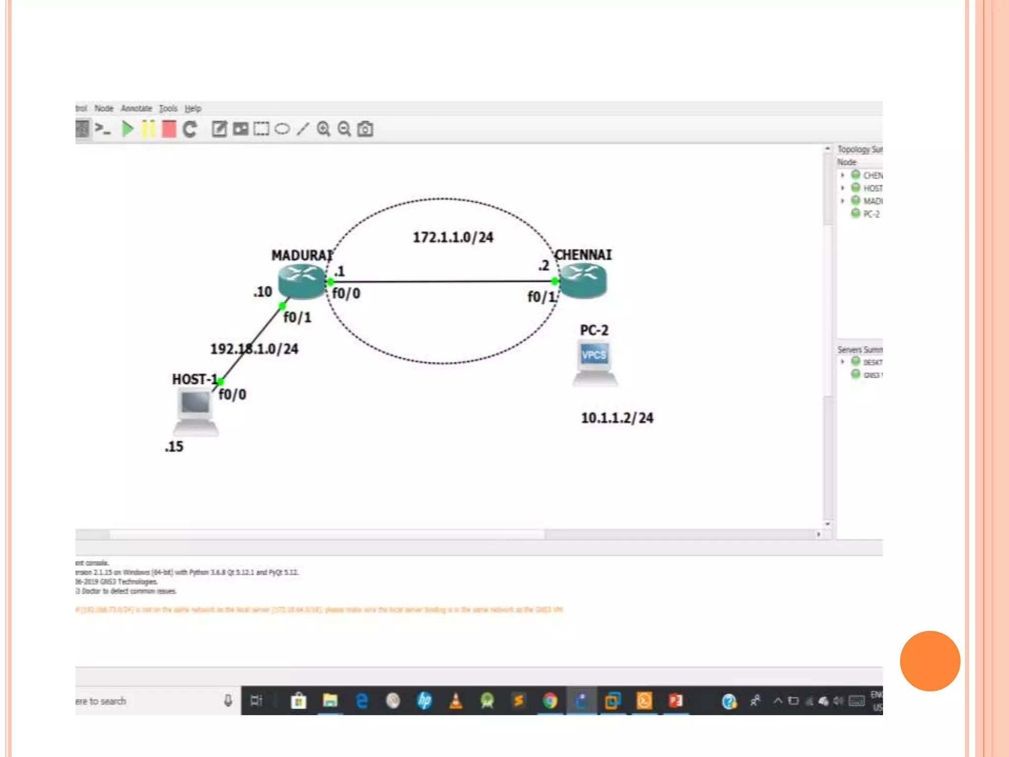This screenshot has width=1009, height=757.
Task: Click the insert picture icon
Action: [240, 129]
